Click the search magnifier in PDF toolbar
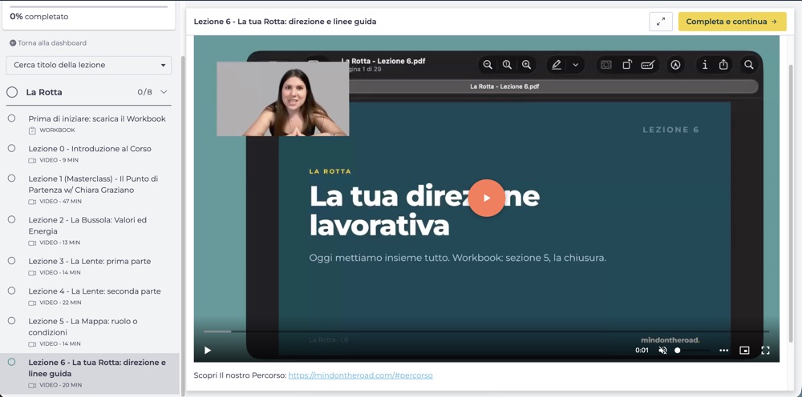 pos(749,65)
